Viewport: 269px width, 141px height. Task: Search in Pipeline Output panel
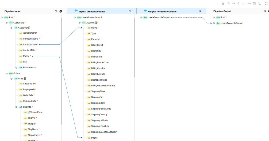tap(265, 11)
